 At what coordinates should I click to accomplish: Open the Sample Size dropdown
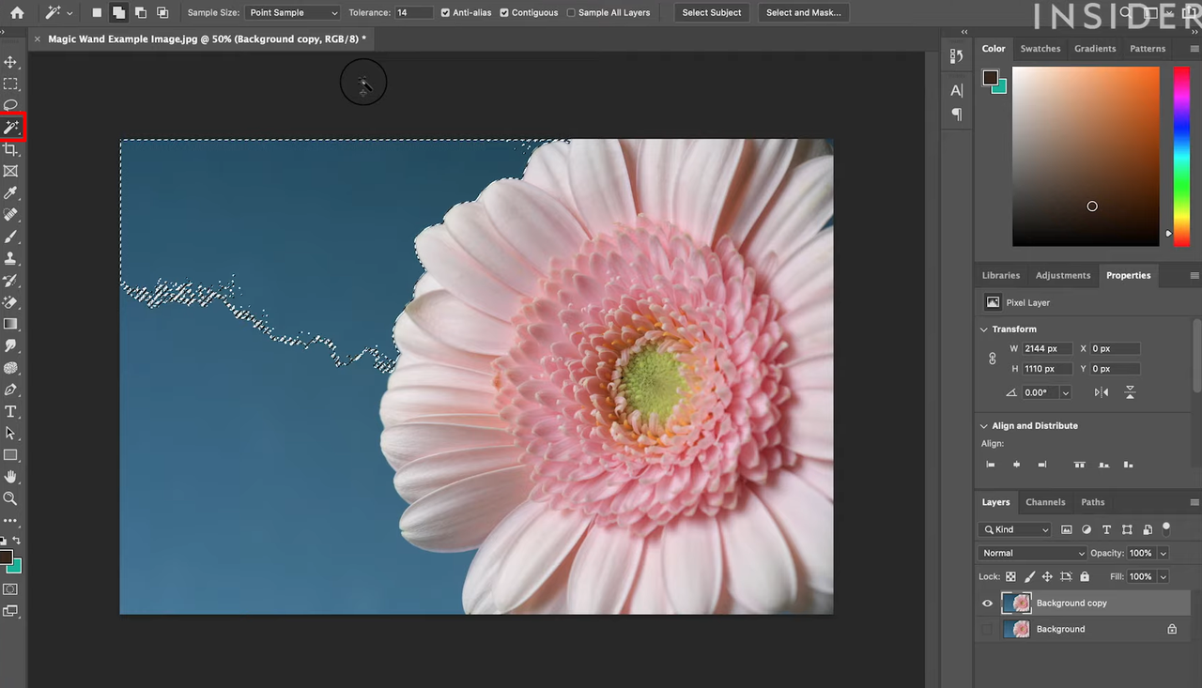click(291, 12)
